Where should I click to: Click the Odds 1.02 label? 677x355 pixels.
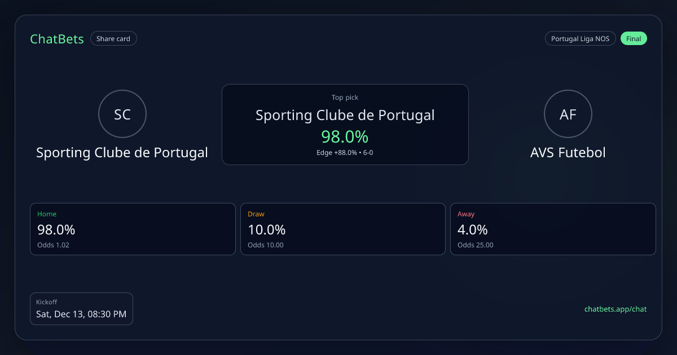[53, 245]
